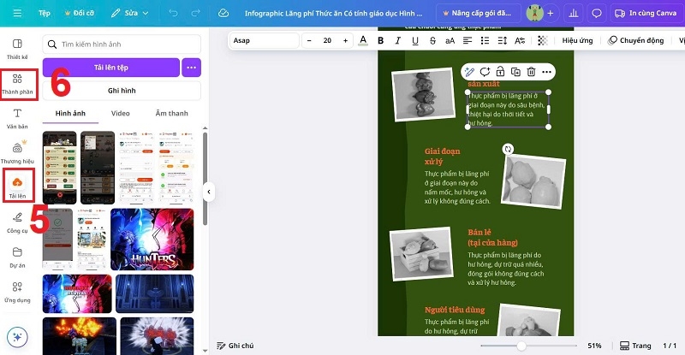Click the 51% zoom level
The height and width of the screenshot is (355, 685).
(x=594, y=346)
